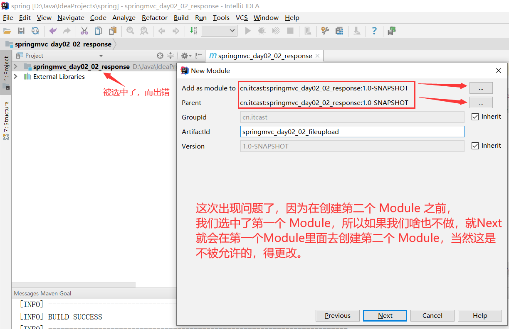Click the Debug bug icon
The image size is (509, 329).
262,31
